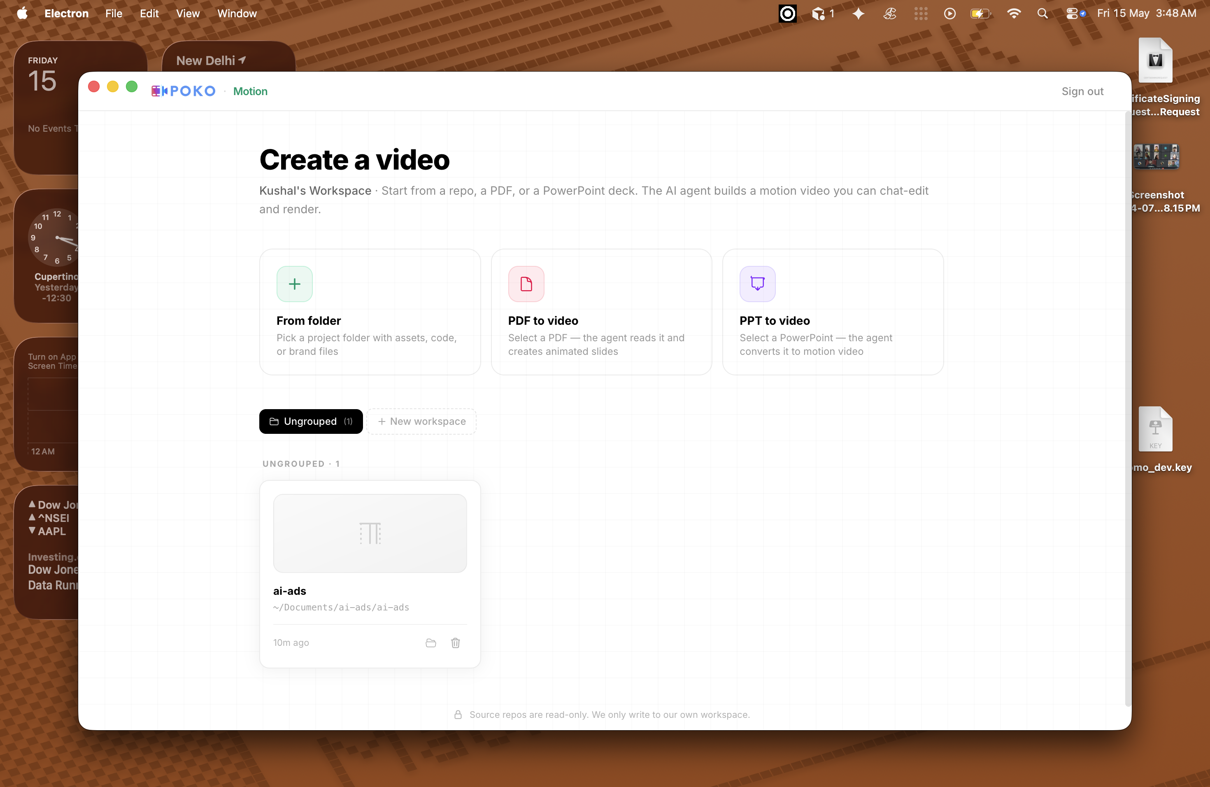Click the swirl script menu bar icon
This screenshot has height=787, width=1210.
(890, 13)
